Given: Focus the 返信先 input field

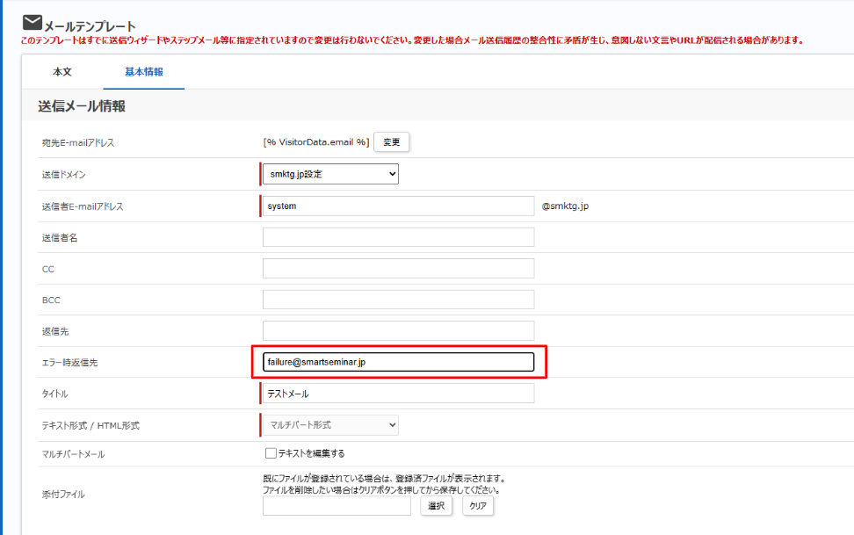Looking at the screenshot, I should (398, 330).
